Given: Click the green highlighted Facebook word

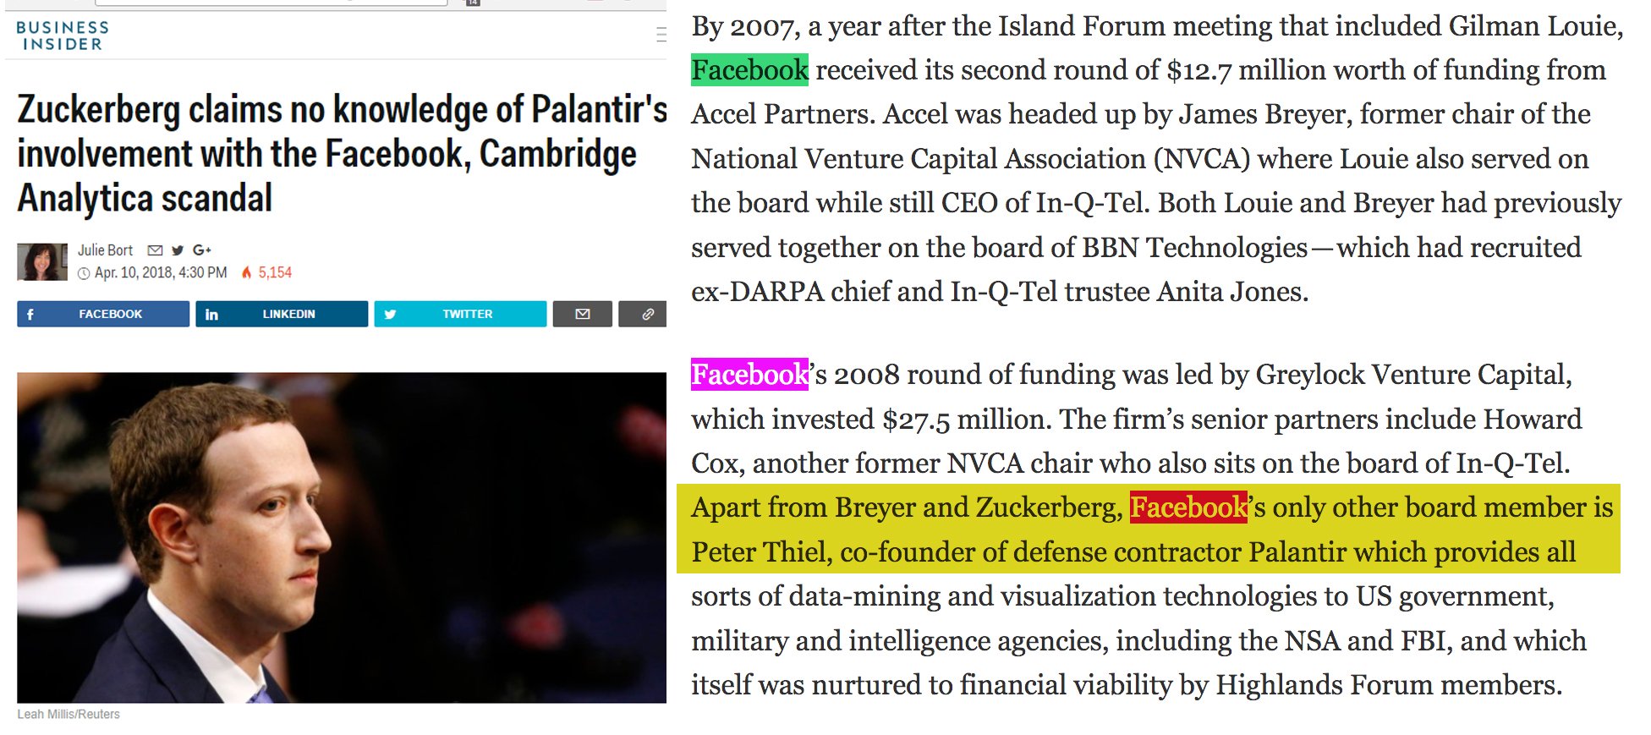Looking at the screenshot, I should 749,70.
